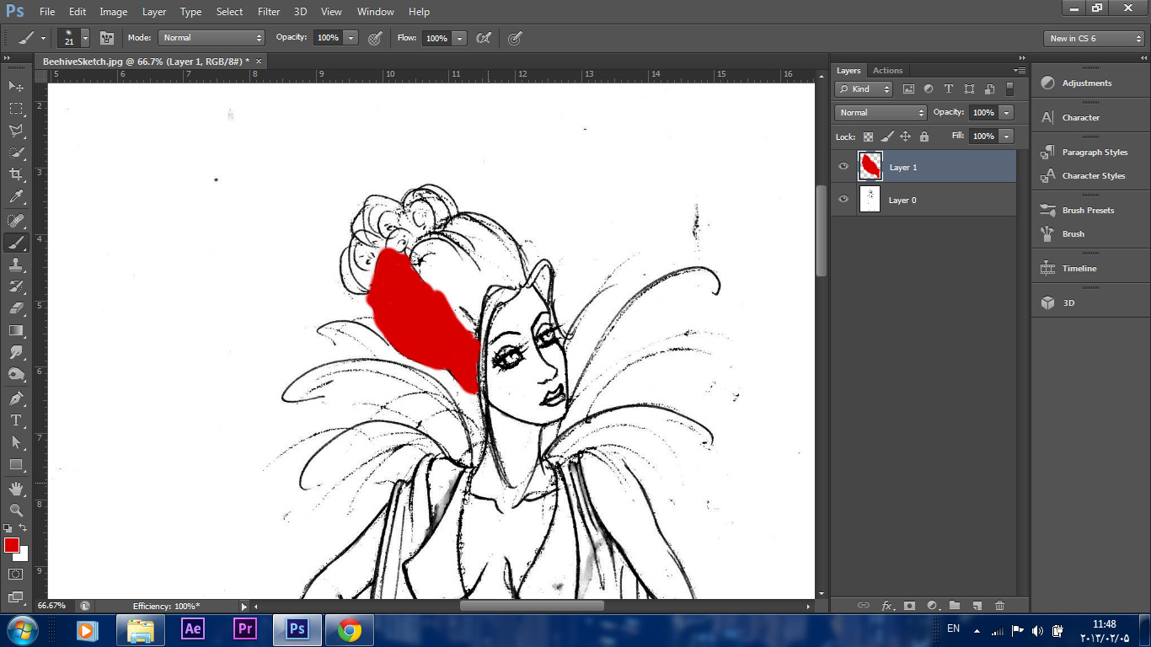Open the Adjustments panel
1151x647 pixels.
[x=1087, y=83]
